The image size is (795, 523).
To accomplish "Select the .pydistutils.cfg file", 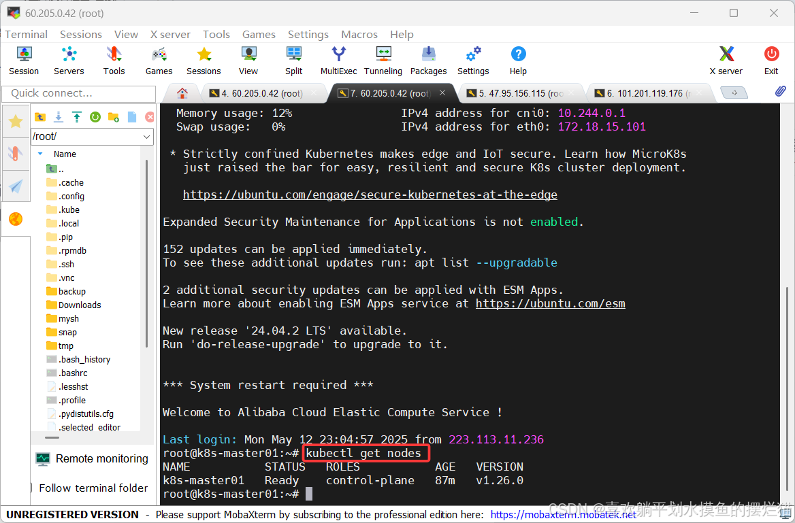I will point(80,414).
